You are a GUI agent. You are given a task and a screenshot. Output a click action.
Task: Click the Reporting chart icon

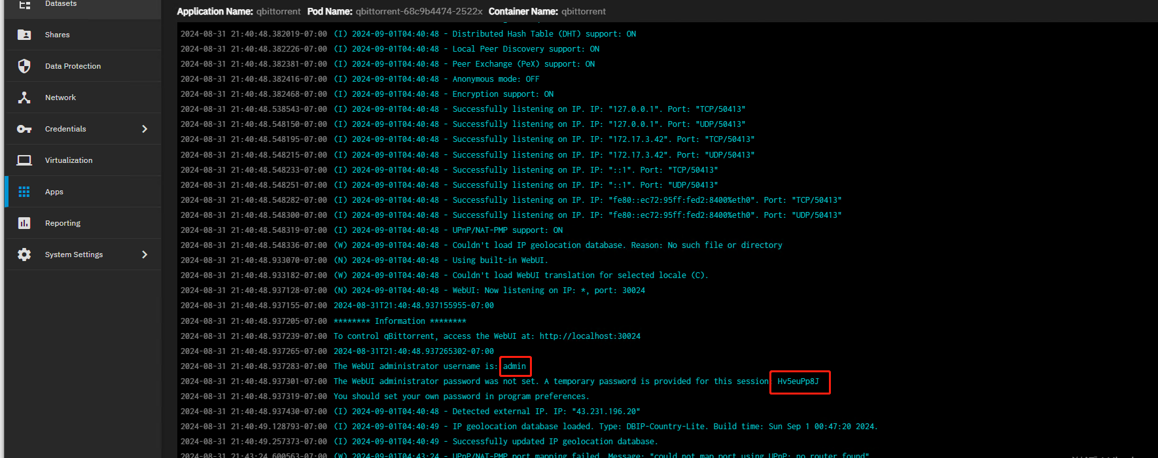point(24,223)
